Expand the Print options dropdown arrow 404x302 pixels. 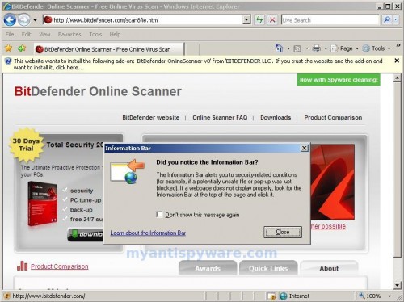[x=326, y=48]
